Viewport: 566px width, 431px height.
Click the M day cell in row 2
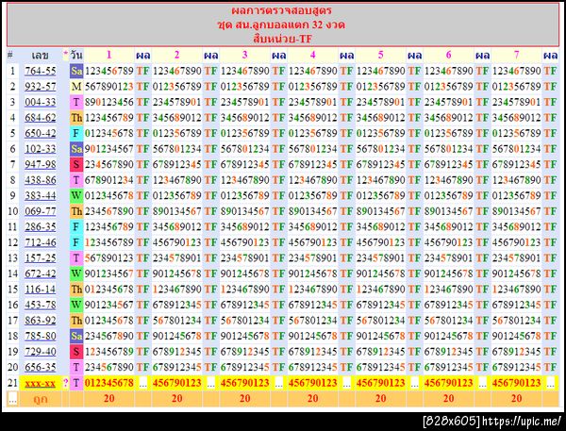coord(76,86)
